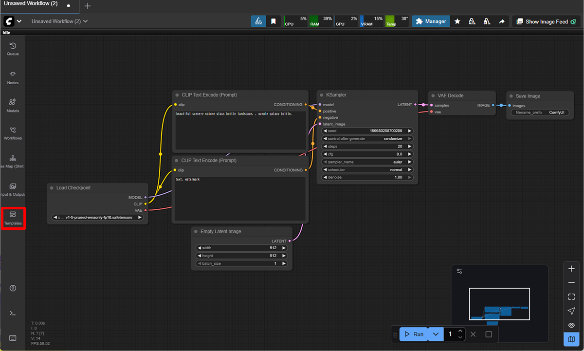The height and width of the screenshot is (351, 584).
Task: Click the star favorites icon in toolbar
Action: 457,21
